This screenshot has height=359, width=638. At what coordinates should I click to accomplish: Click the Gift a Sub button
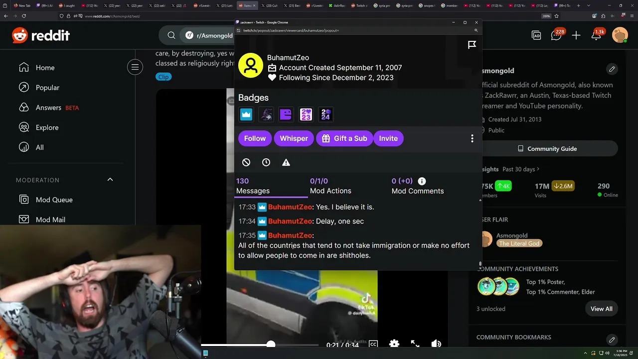pyautogui.click(x=344, y=139)
